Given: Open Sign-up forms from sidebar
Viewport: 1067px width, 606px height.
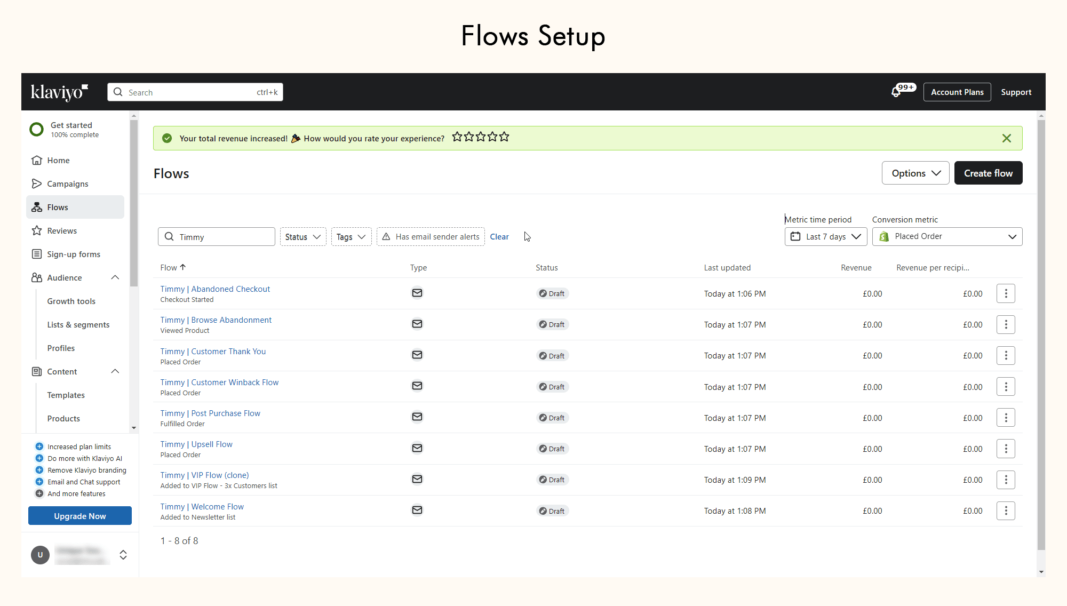Looking at the screenshot, I should tap(74, 254).
